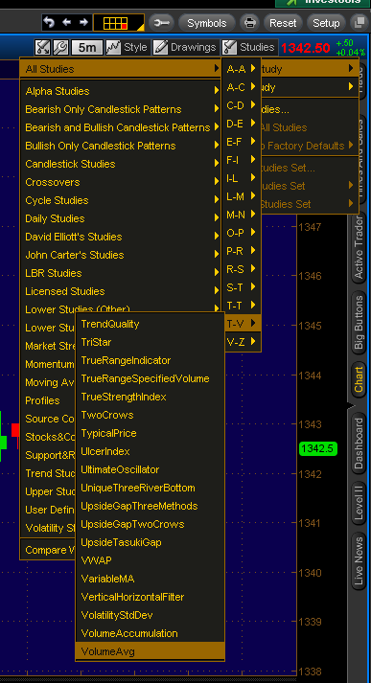Image resolution: width=371 pixels, height=683 pixels.
Task: Open the R-S studies range
Action: click(x=241, y=269)
